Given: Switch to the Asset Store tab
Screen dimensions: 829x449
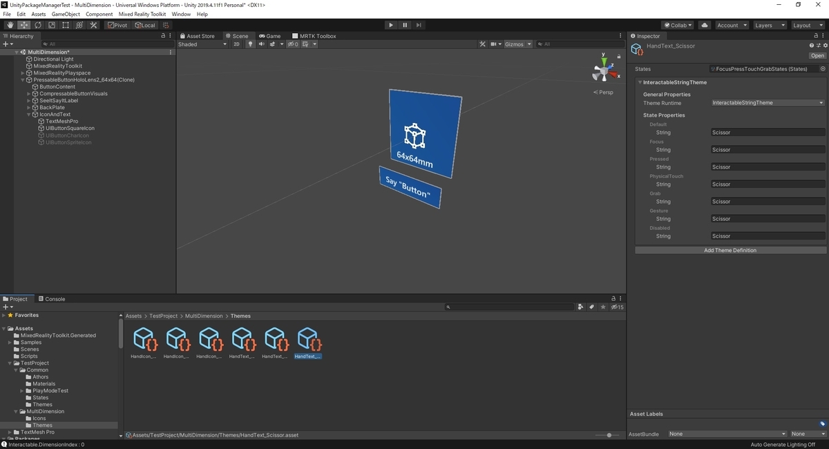Looking at the screenshot, I should 197,36.
